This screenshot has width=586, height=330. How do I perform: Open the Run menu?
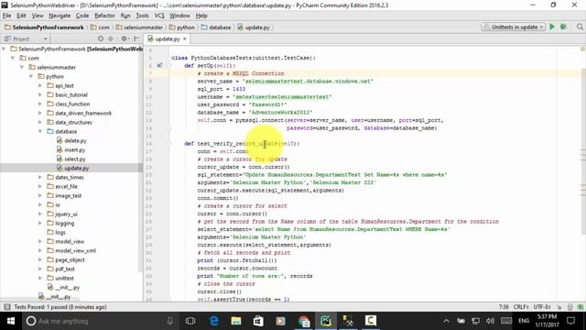pos(125,16)
